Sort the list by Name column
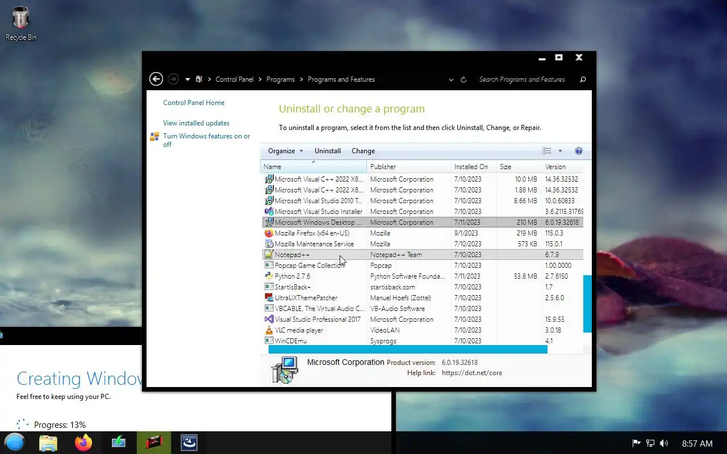 click(x=314, y=167)
